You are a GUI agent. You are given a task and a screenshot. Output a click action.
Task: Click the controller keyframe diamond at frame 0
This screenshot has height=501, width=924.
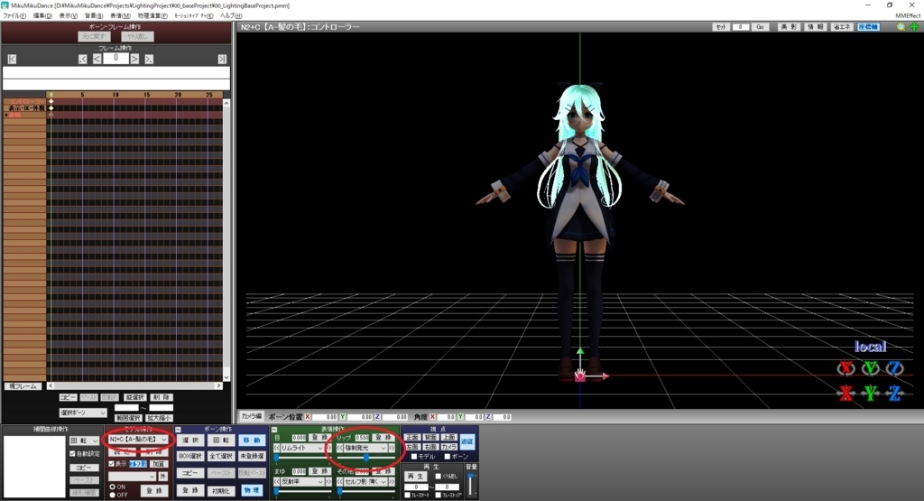coord(51,101)
